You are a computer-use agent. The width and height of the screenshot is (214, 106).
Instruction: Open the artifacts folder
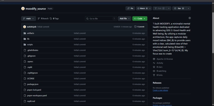[31, 33]
